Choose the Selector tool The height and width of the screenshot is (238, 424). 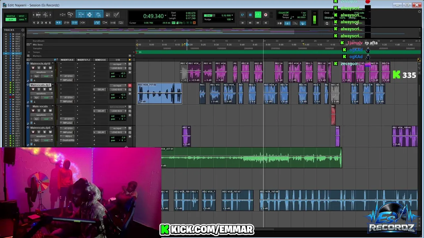(89, 15)
